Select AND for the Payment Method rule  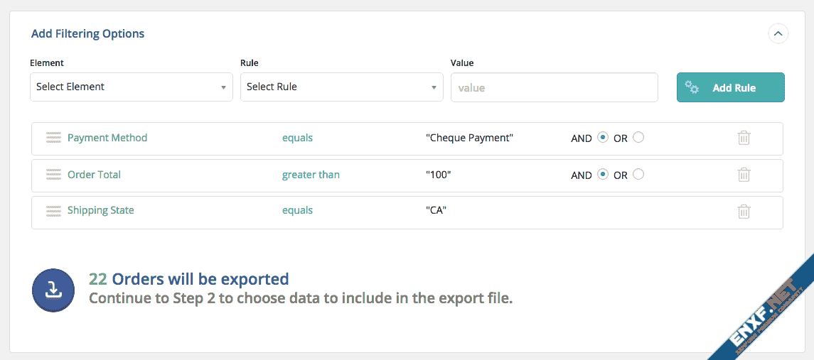(x=603, y=138)
